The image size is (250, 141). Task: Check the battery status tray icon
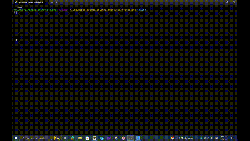pyautogui.click(x=205, y=138)
